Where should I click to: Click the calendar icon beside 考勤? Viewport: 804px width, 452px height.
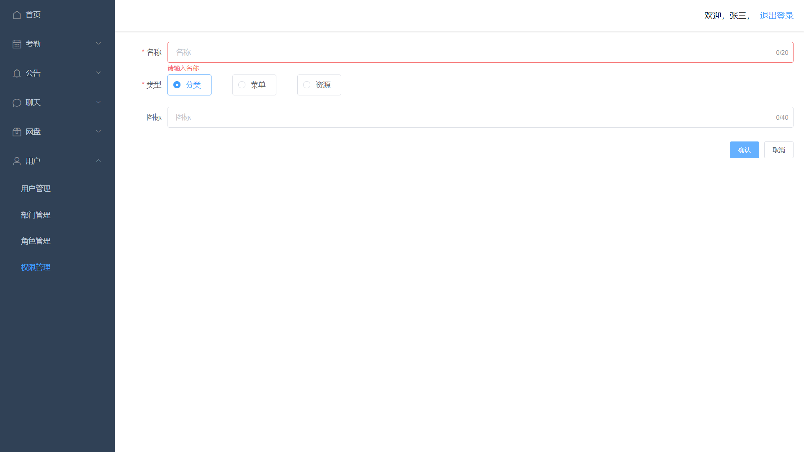click(17, 44)
